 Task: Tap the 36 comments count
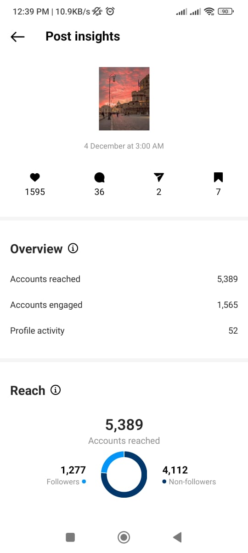pyautogui.click(x=99, y=192)
